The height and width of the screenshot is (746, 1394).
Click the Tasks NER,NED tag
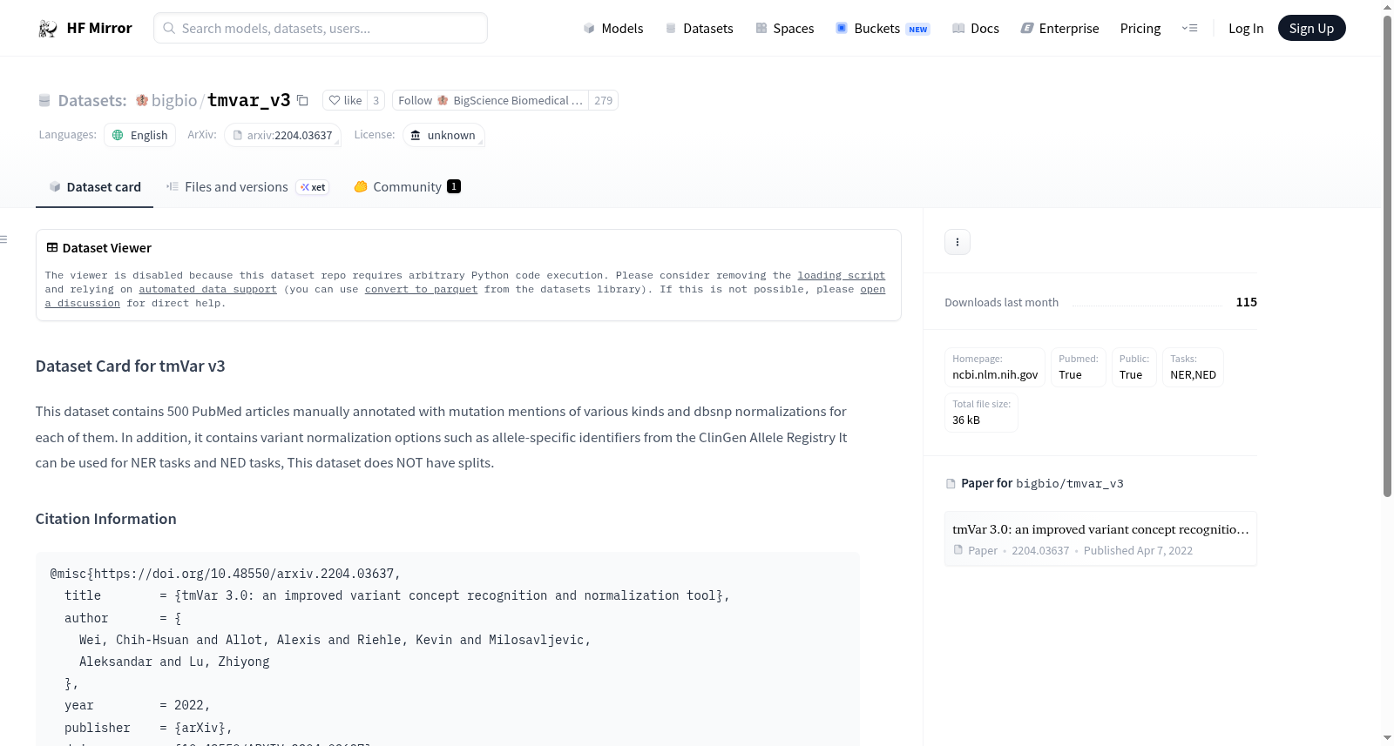click(1193, 367)
